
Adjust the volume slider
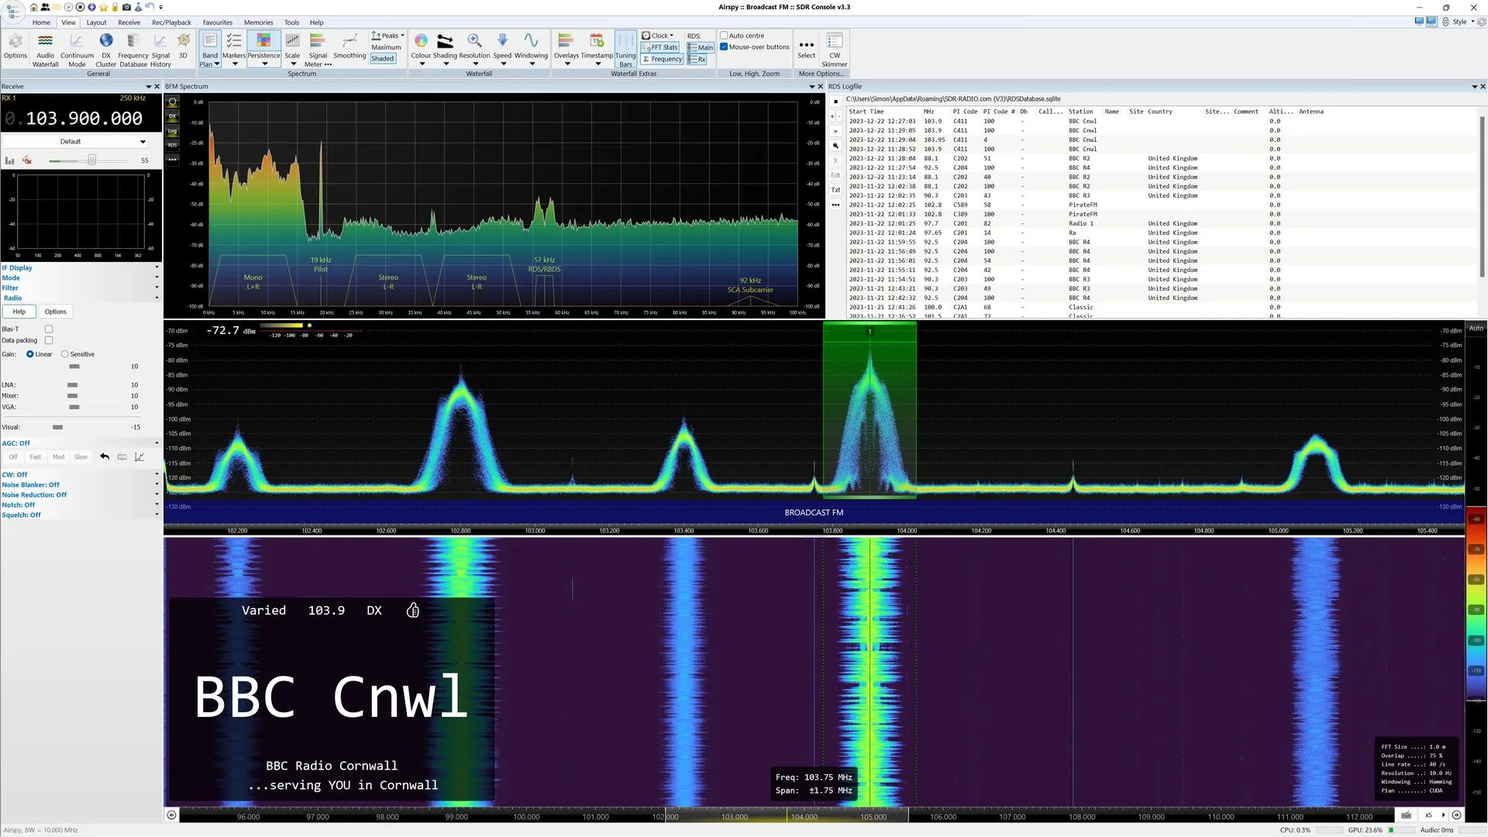tap(91, 160)
